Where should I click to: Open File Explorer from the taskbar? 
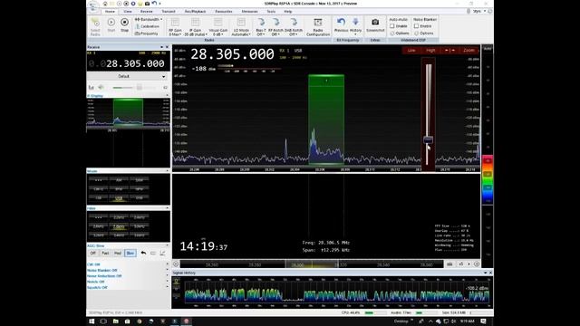pyautogui.click(x=115, y=321)
